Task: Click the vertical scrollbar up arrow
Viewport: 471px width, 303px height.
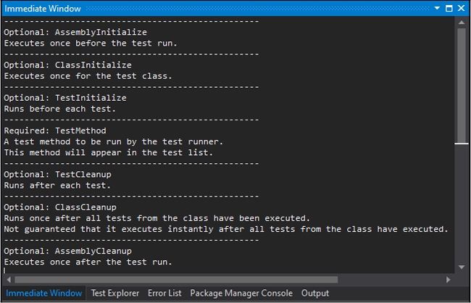Action: coord(462,24)
